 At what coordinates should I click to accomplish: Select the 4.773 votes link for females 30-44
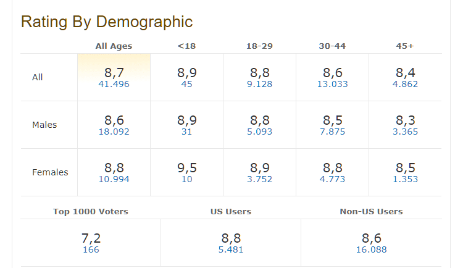(332, 179)
